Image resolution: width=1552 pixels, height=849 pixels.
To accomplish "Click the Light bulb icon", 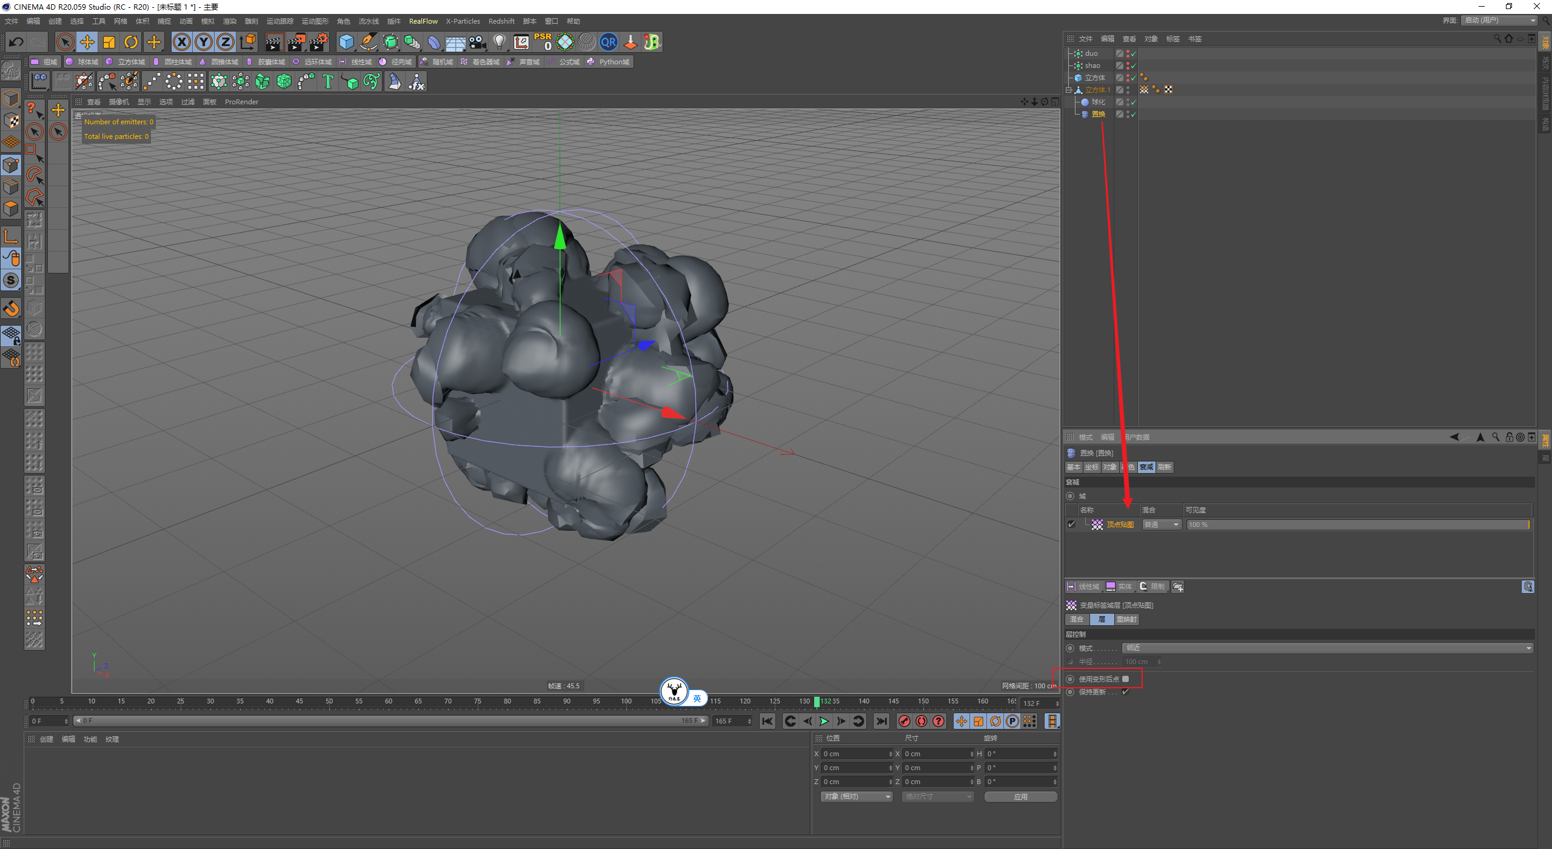I will pyautogui.click(x=500, y=42).
